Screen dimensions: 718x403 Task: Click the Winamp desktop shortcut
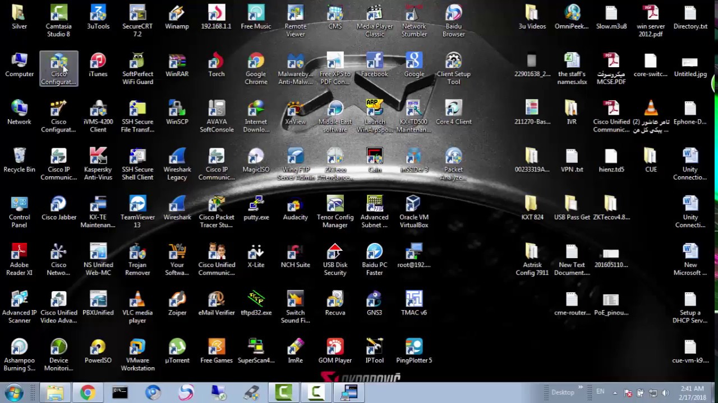coord(177,17)
